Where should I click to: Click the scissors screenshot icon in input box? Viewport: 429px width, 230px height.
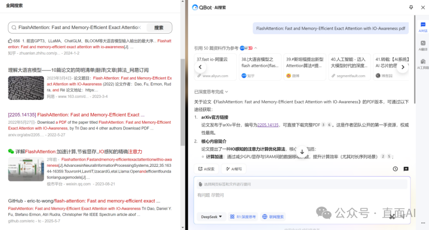392,217
